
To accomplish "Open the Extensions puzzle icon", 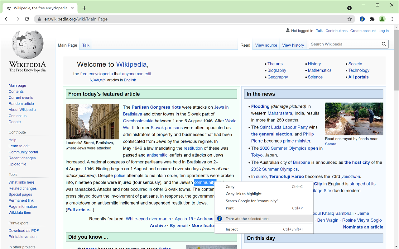I will [x=372, y=19].
